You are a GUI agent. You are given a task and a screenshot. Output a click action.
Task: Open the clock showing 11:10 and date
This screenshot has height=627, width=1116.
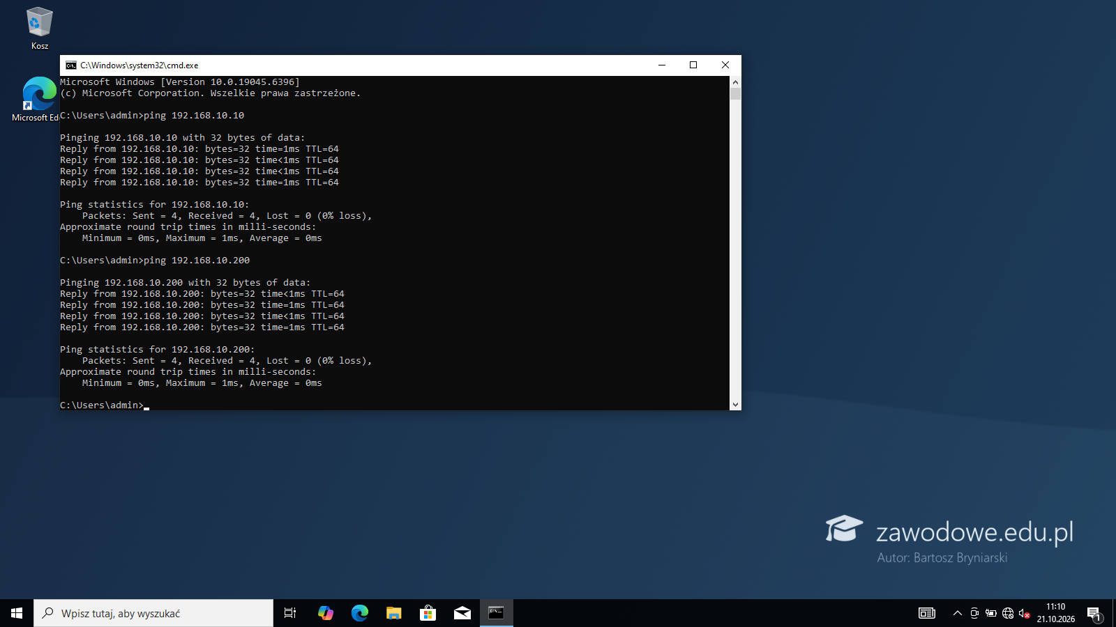tap(1055, 613)
